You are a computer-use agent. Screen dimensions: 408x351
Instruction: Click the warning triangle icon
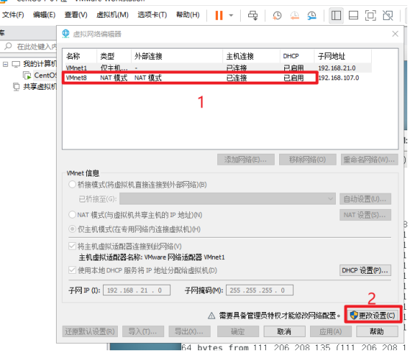(211, 316)
